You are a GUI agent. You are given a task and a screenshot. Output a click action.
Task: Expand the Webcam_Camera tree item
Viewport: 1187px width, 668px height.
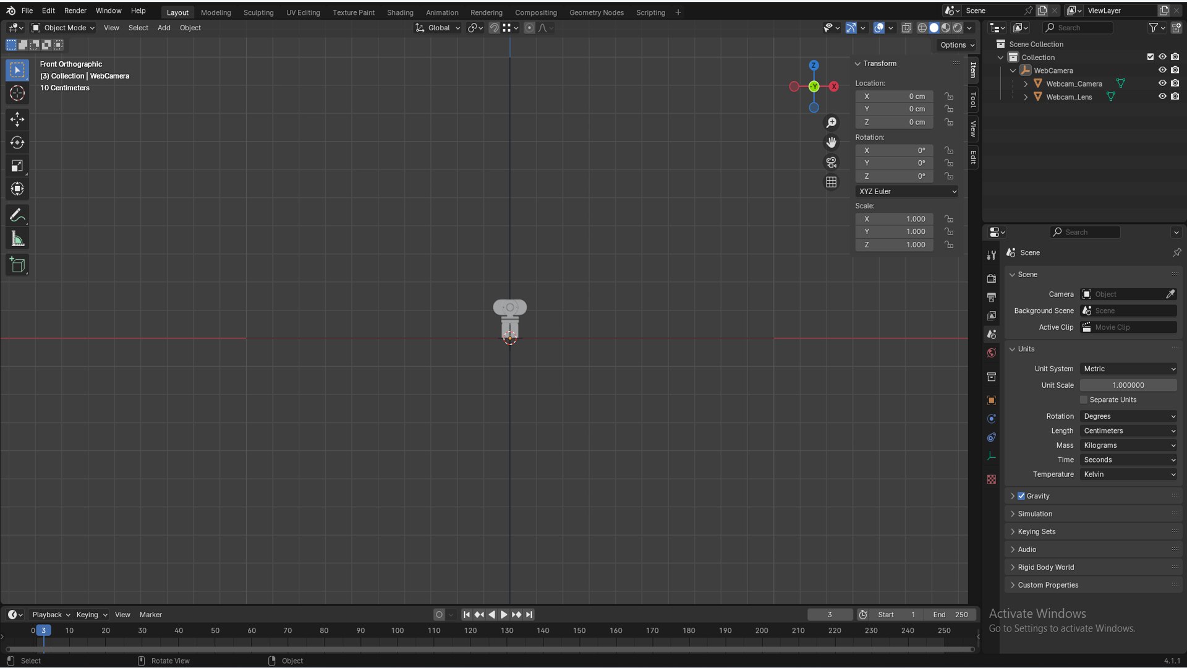coord(1026,83)
